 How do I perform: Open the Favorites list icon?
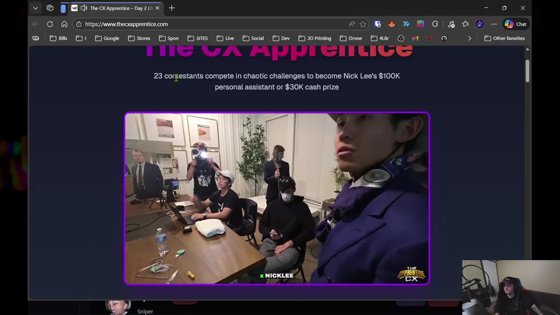(x=465, y=24)
